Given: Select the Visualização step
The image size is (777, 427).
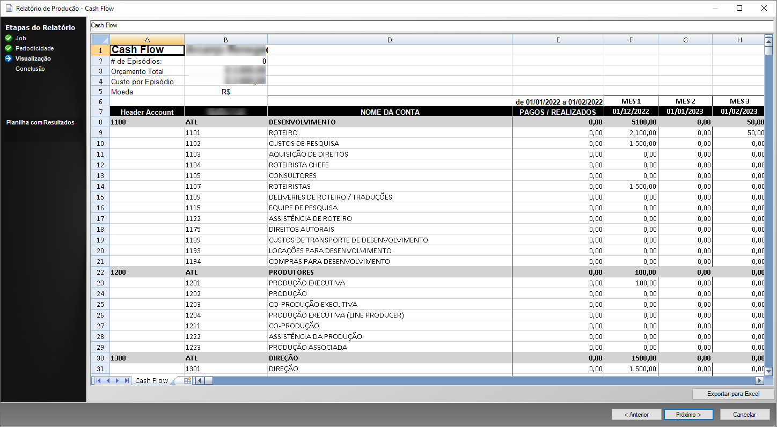Looking at the screenshot, I should click(x=33, y=58).
